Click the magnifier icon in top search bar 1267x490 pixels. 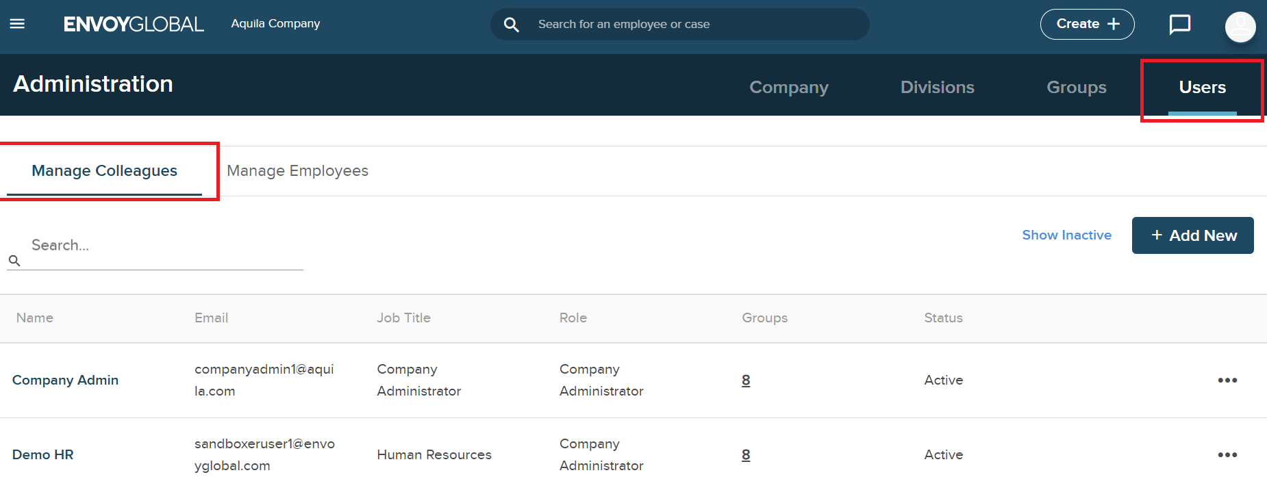point(511,25)
